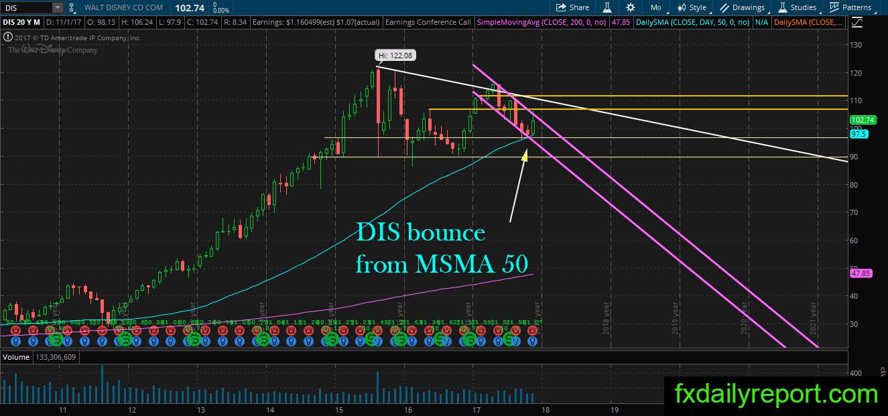Click the Volume label
The image size is (888, 416).
pos(15,358)
